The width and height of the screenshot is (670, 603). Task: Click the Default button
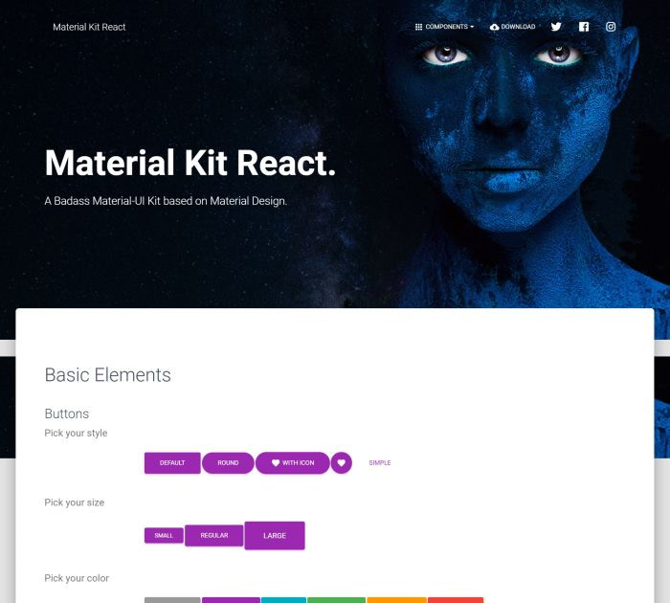point(172,463)
